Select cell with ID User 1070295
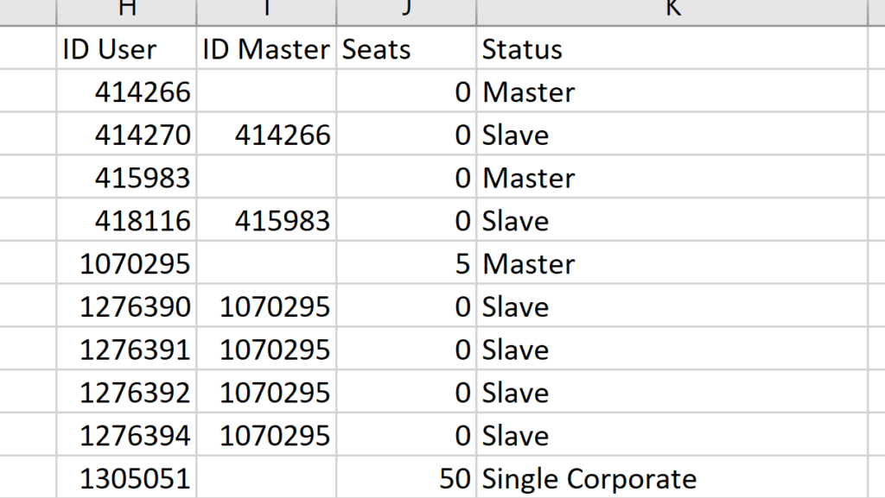The height and width of the screenshot is (498, 885). tap(126, 263)
